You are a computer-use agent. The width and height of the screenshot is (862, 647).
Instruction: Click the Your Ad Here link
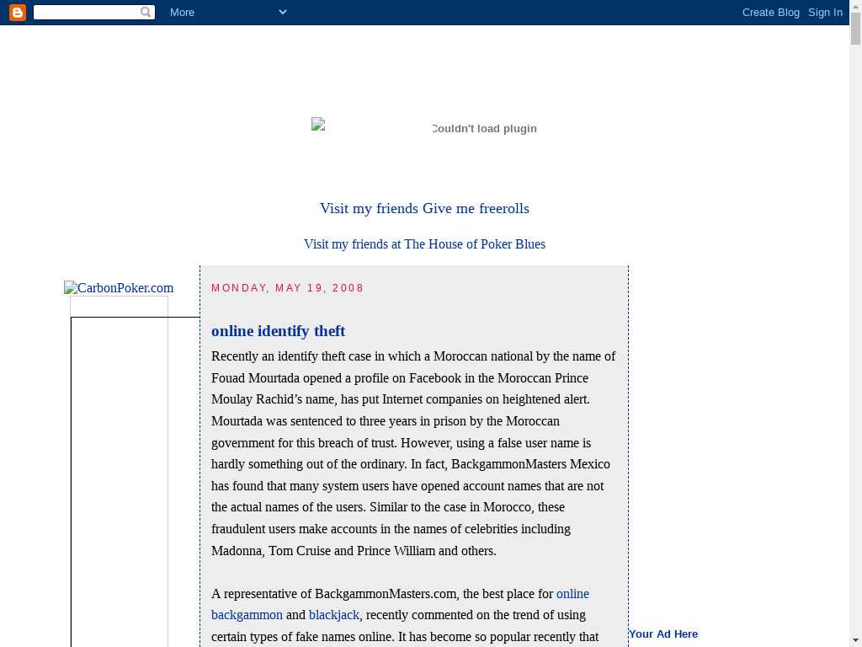point(663,634)
